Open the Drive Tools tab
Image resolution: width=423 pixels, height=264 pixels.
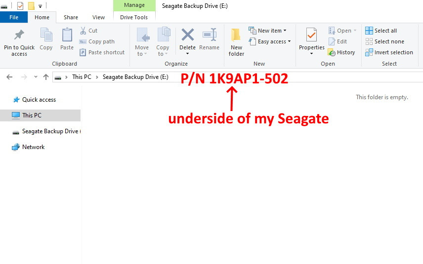point(134,17)
